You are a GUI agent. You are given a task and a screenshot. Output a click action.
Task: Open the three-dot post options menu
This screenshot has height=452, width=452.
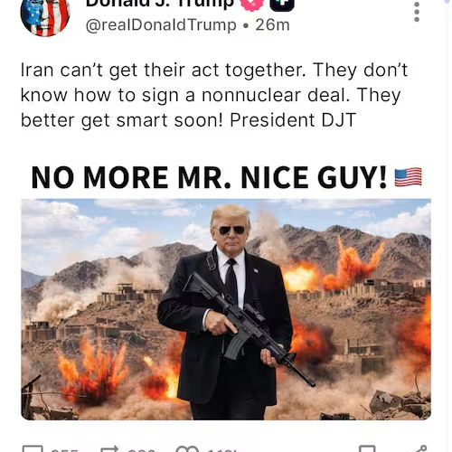point(417,12)
